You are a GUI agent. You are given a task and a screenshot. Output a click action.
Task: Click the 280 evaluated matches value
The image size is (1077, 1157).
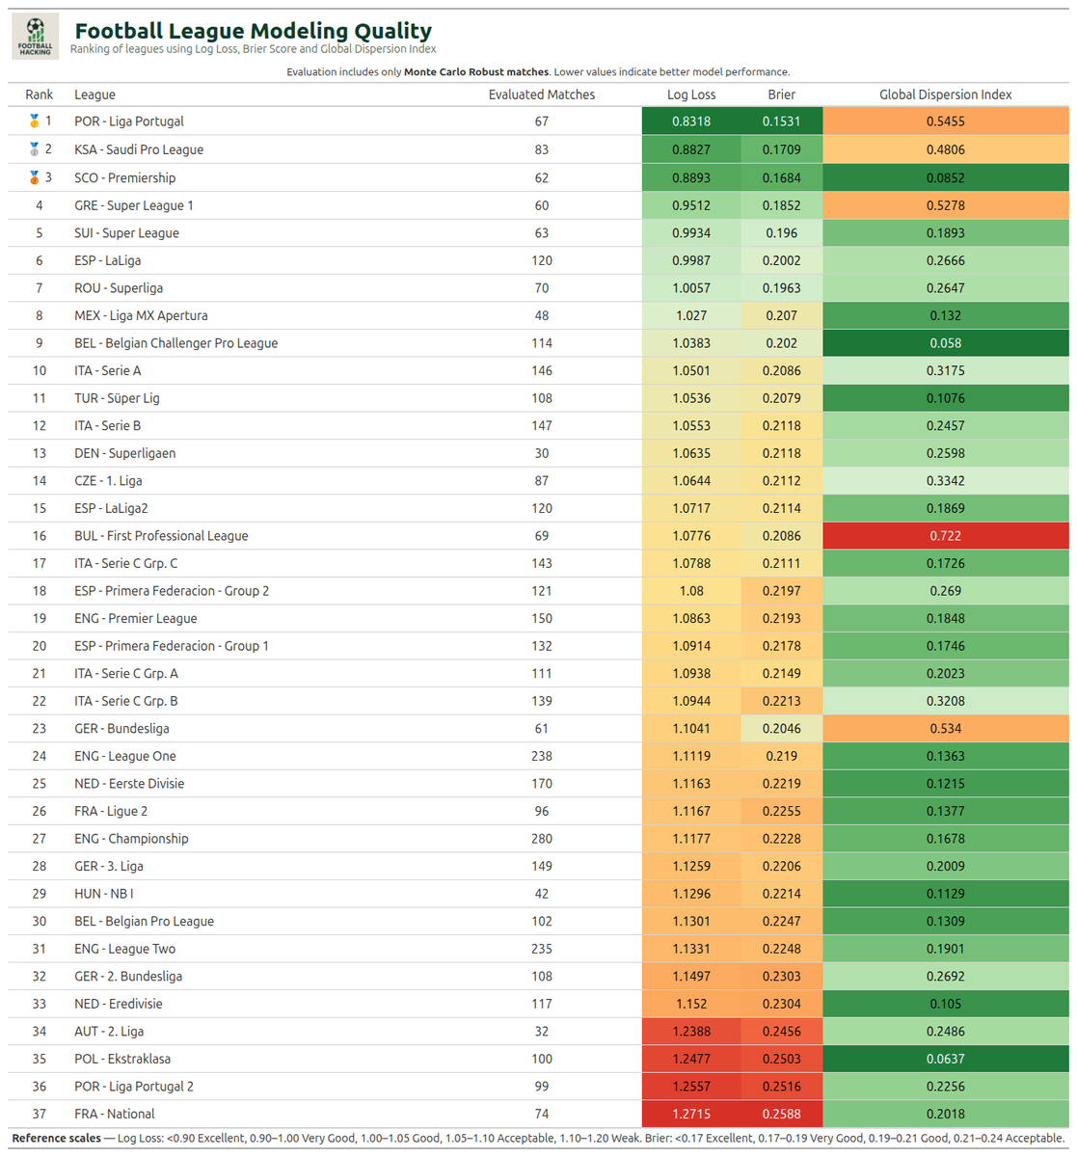click(x=542, y=839)
